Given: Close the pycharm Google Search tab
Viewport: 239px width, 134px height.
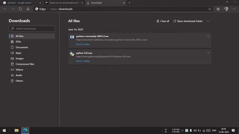Looking at the screenshot, I should (40, 3).
